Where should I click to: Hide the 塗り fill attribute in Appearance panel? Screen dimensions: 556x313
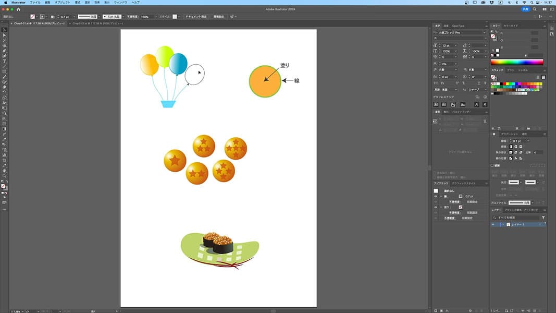436,207
